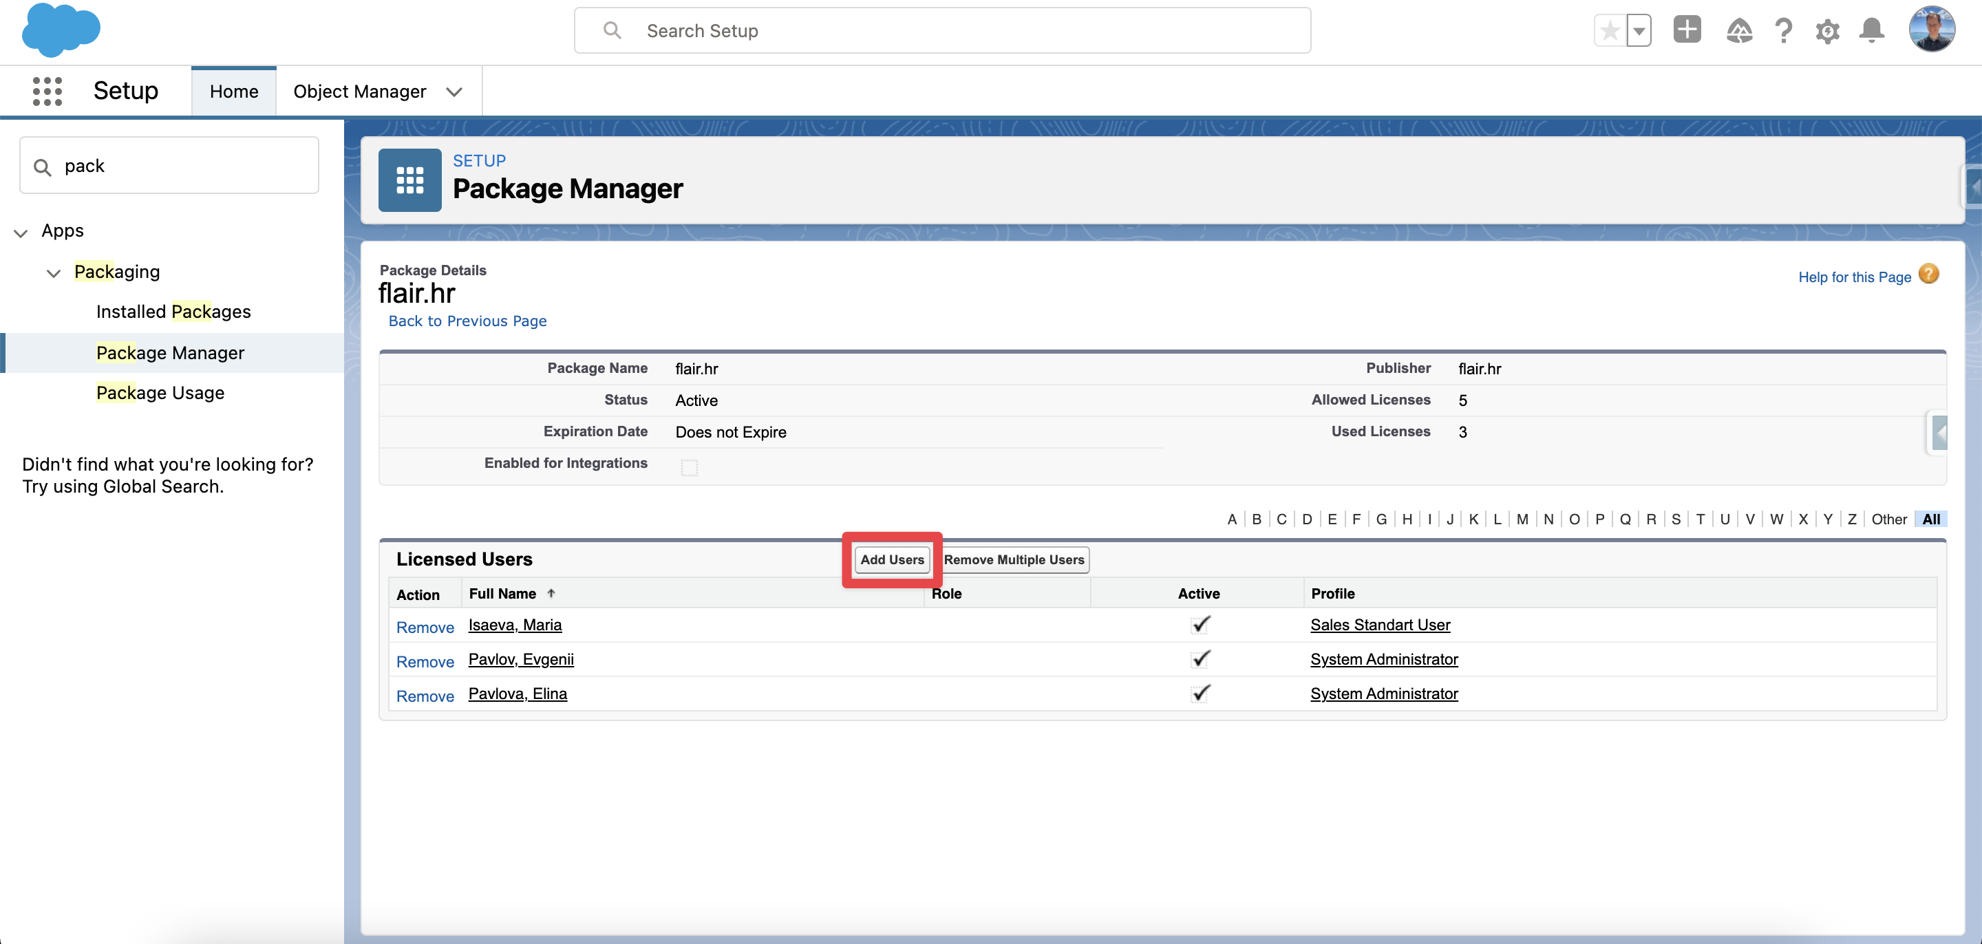
Task: Sort by Full Name column header
Action: click(x=502, y=593)
